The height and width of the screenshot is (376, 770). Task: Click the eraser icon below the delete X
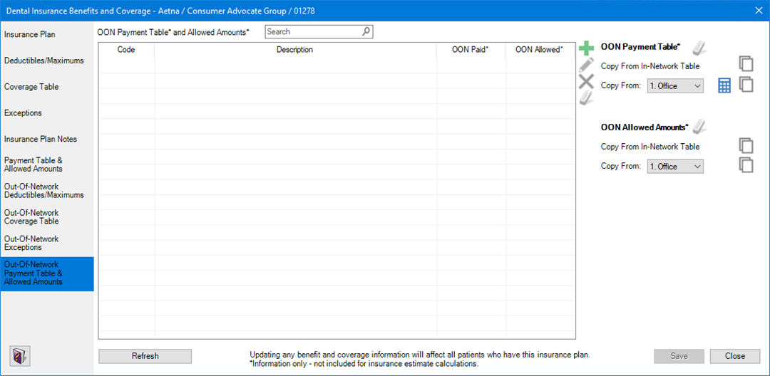pos(586,98)
